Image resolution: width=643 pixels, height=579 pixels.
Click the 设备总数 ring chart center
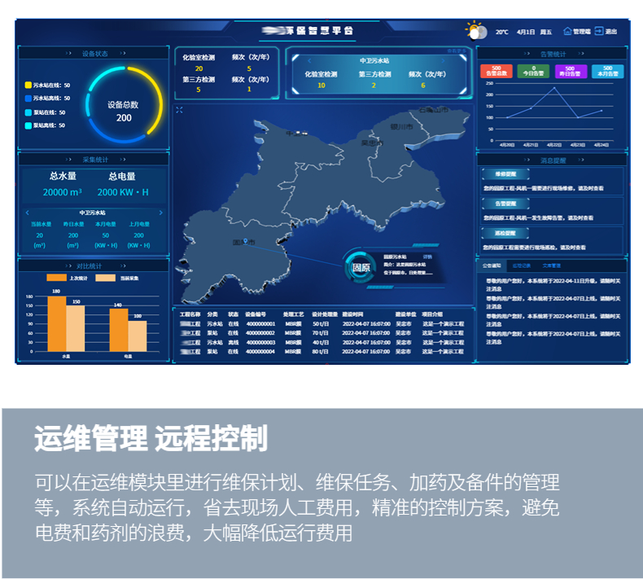[x=124, y=111]
